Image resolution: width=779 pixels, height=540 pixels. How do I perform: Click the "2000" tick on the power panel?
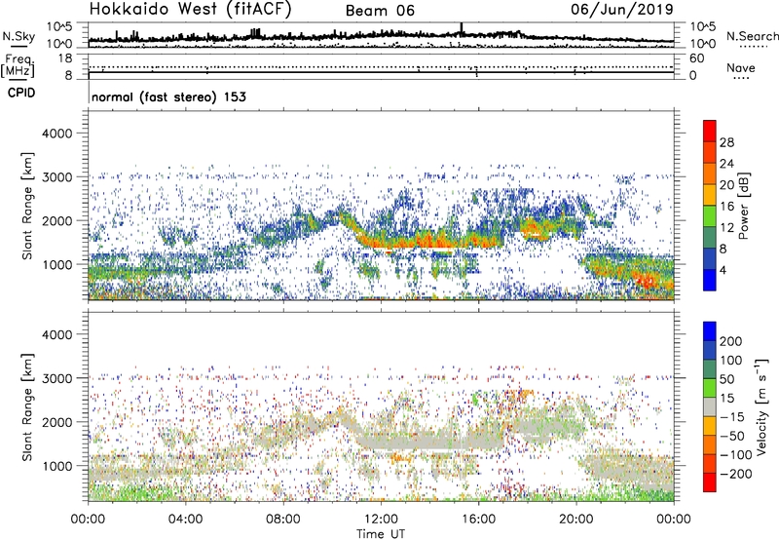(56, 220)
